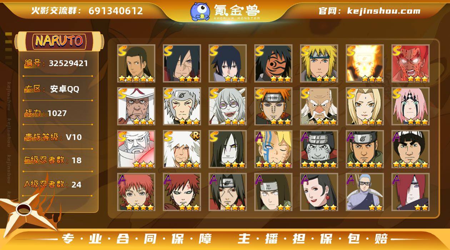Pick Jiraiya with the R badge
The width and height of the screenshot is (450, 250).
point(182,149)
